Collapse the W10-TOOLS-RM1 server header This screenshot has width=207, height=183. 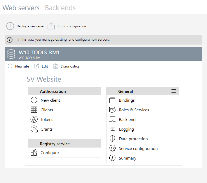(x=103, y=54)
